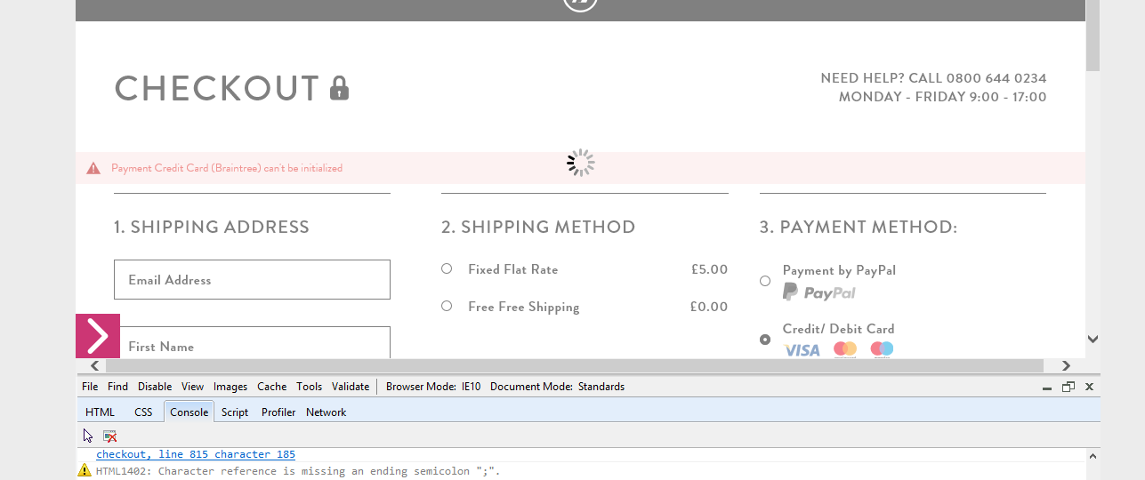1145x480 pixels.
Task: Minimize the developer tools panel
Action: click(x=1046, y=387)
